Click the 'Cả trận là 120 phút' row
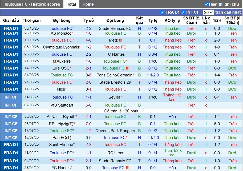243x171 pixels. click(122, 111)
